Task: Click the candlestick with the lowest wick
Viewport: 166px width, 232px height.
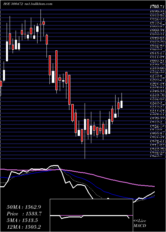Action: pos(85,124)
